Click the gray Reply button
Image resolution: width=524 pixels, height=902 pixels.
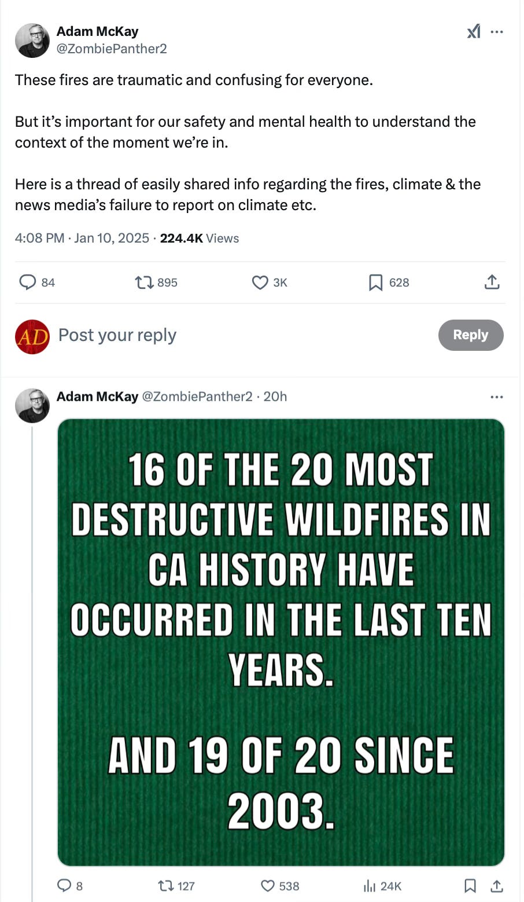click(471, 335)
